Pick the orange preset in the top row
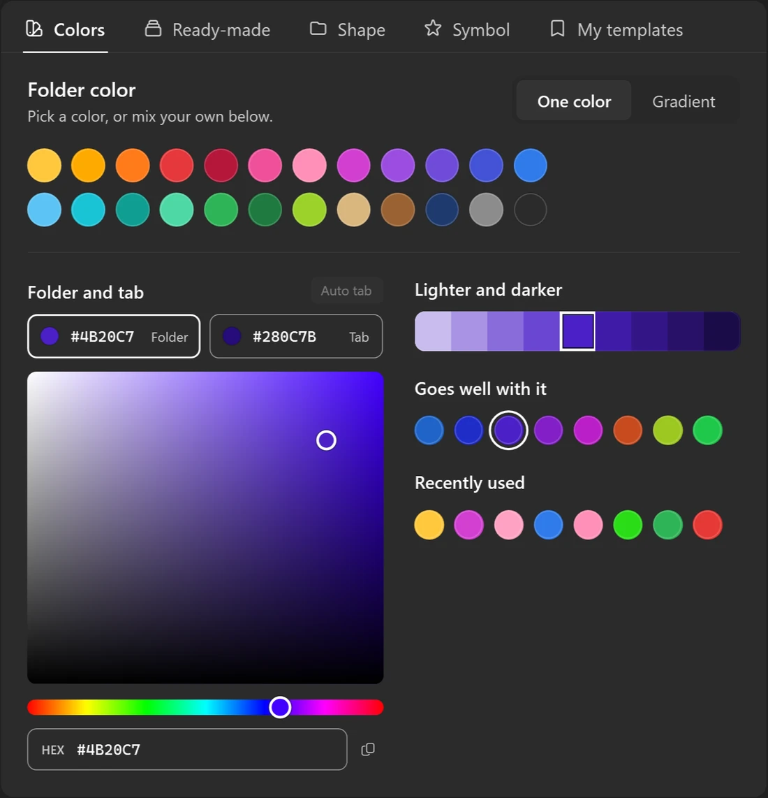 pyautogui.click(x=133, y=166)
